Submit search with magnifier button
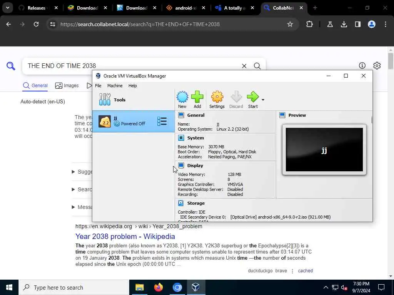394x295 pixels. pos(257,66)
